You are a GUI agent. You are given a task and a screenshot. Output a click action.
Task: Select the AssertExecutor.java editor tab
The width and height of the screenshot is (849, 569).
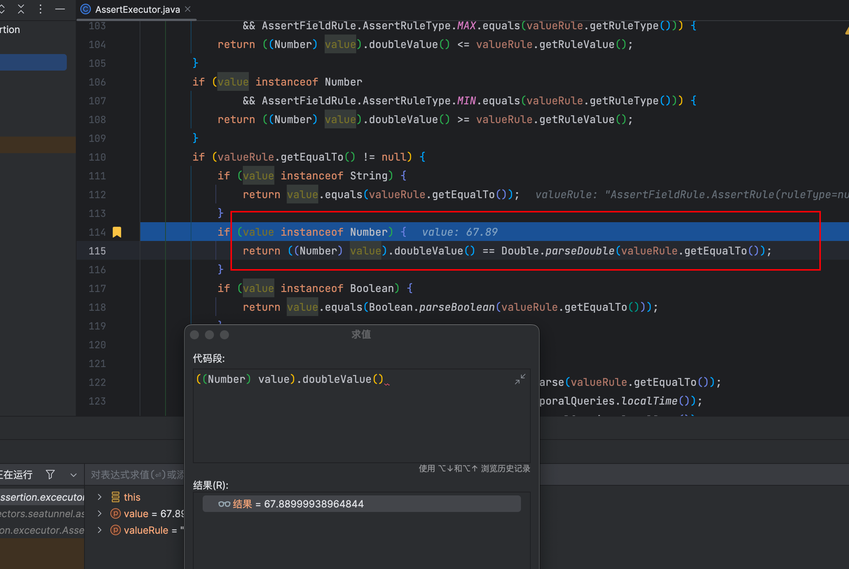point(137,9)
